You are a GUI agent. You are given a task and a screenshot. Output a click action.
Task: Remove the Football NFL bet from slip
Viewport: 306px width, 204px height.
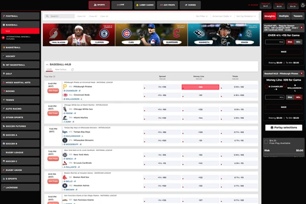point(301,27)
